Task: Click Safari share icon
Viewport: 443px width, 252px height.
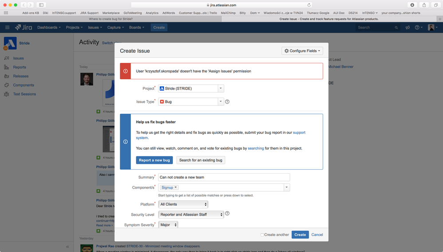Action: click(x=424, y=5)
